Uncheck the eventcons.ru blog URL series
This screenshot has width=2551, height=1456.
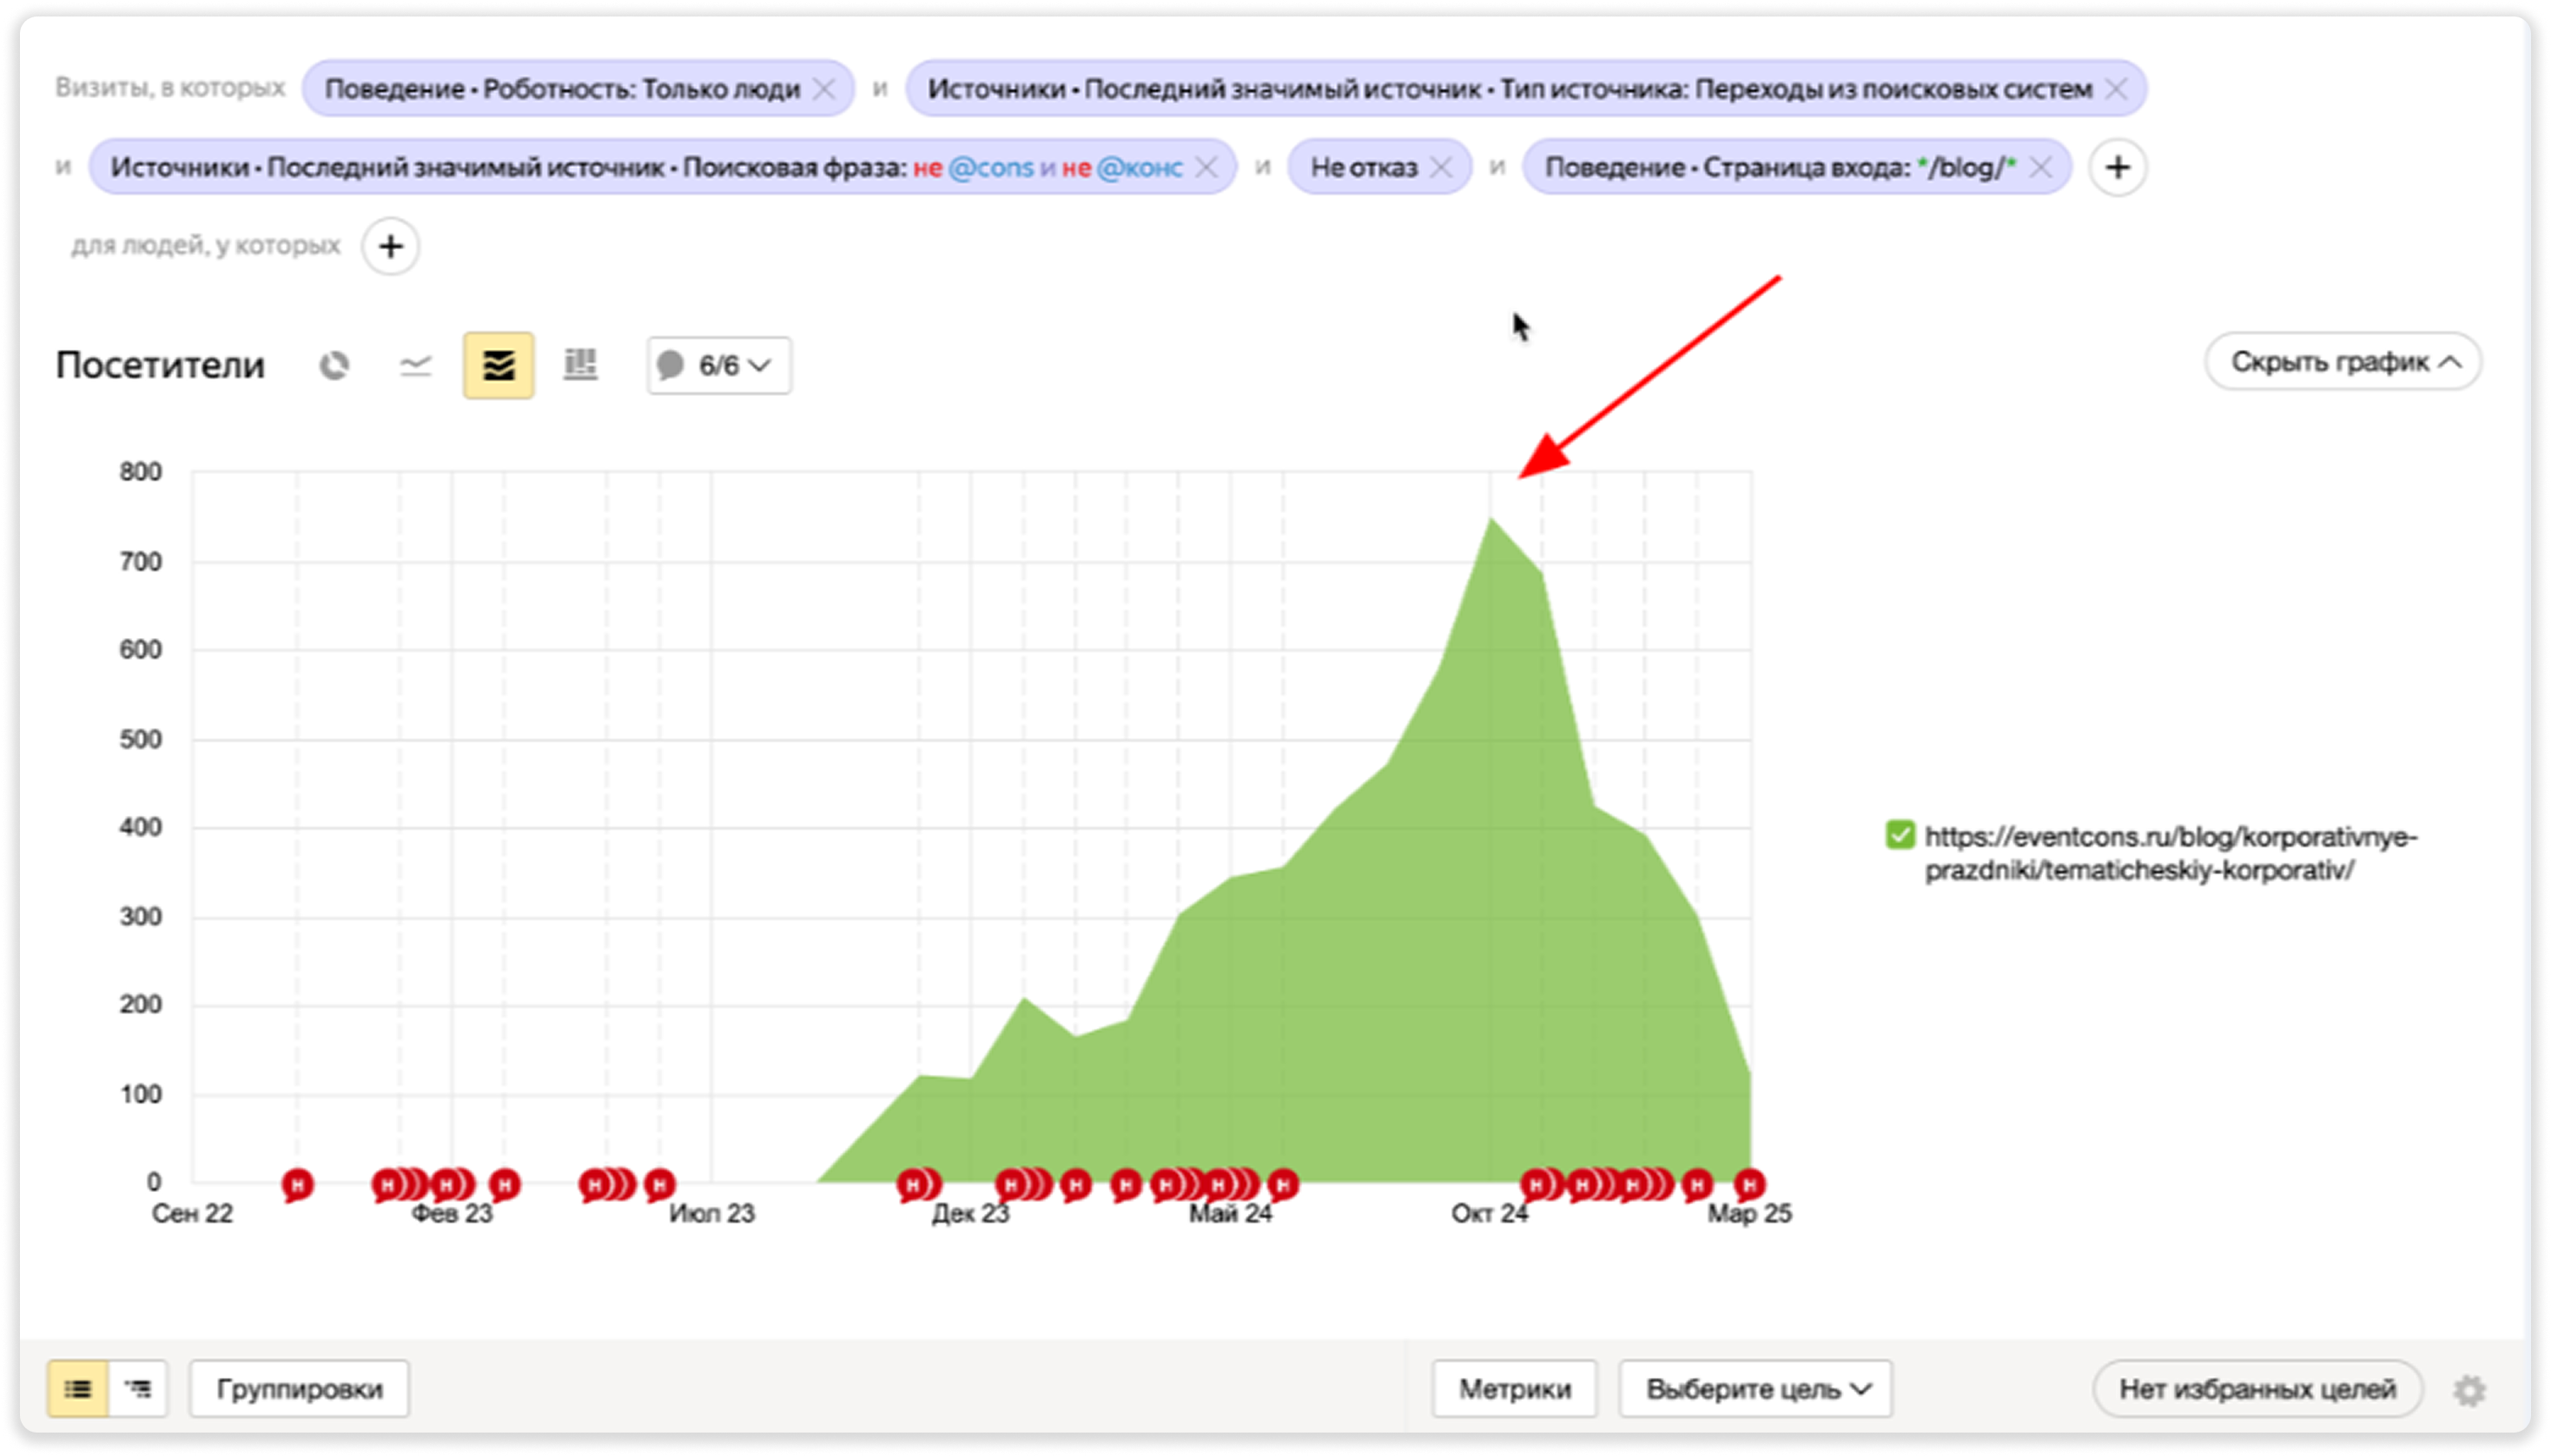pos(1900,835)
